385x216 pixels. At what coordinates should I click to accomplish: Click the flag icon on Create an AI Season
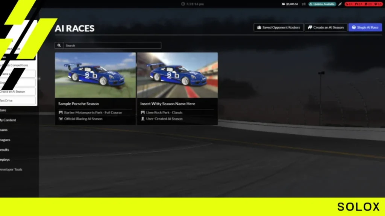tap(310, 27)
